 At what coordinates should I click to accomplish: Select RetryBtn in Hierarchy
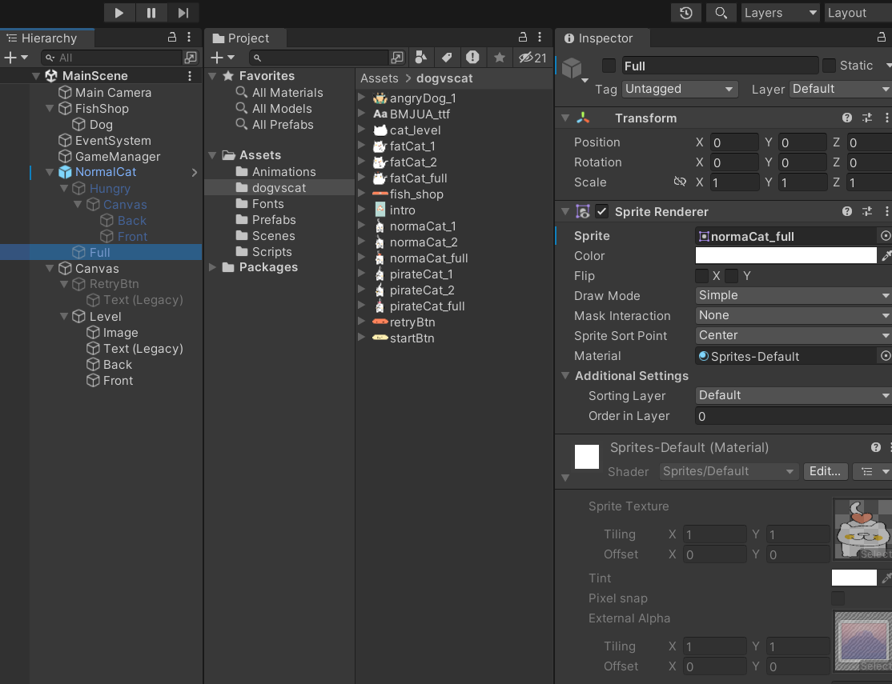tap(114, 284)
